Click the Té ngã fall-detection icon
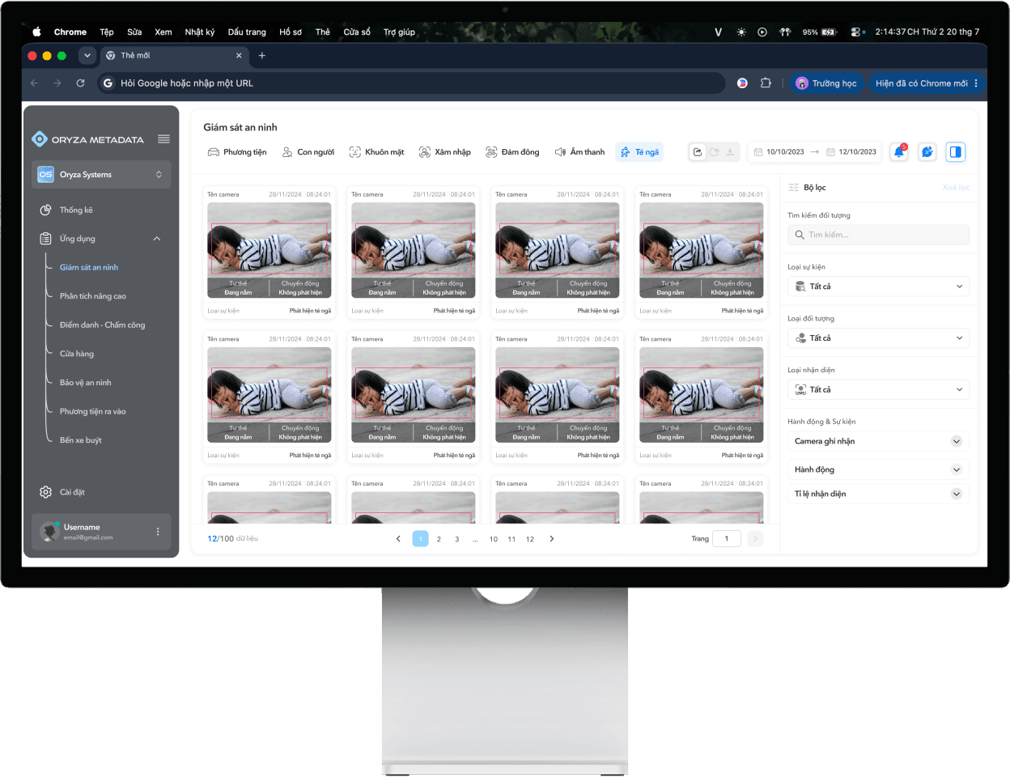The width and height of the screenshot is (1010, 777). [x=626, y=152]
